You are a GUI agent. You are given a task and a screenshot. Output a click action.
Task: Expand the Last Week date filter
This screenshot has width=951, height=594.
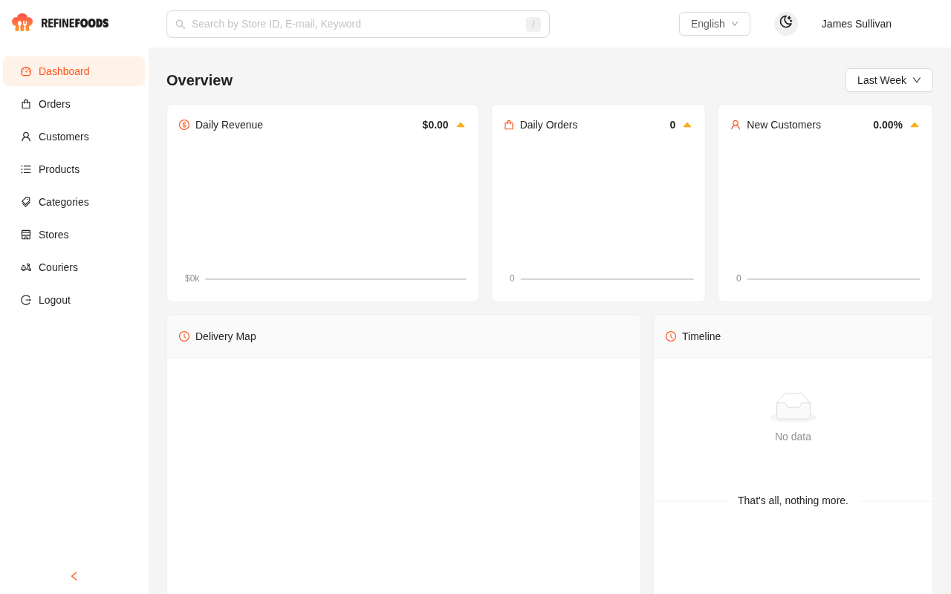click(x=889, y=80)
